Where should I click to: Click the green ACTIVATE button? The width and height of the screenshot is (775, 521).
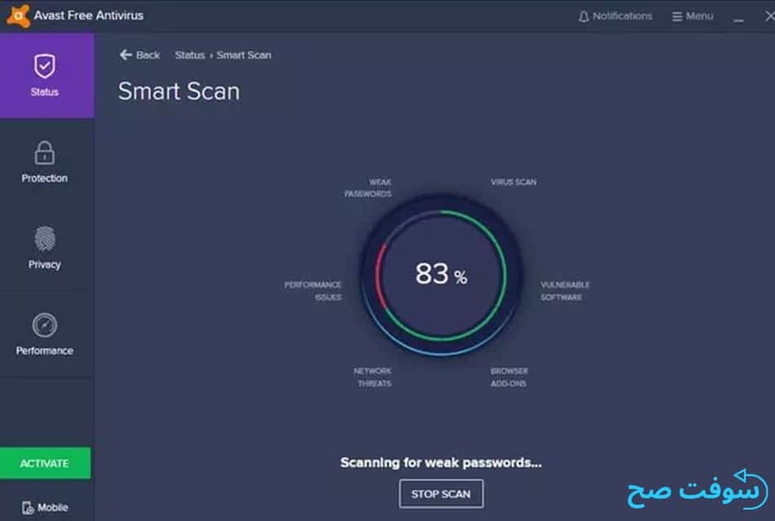(45, 463)
